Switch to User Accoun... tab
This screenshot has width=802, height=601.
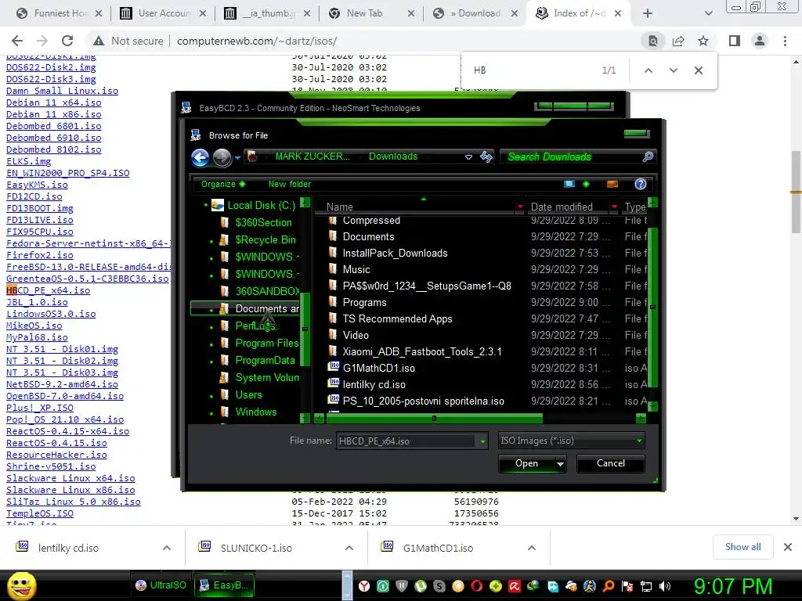(x=163, y=13)
